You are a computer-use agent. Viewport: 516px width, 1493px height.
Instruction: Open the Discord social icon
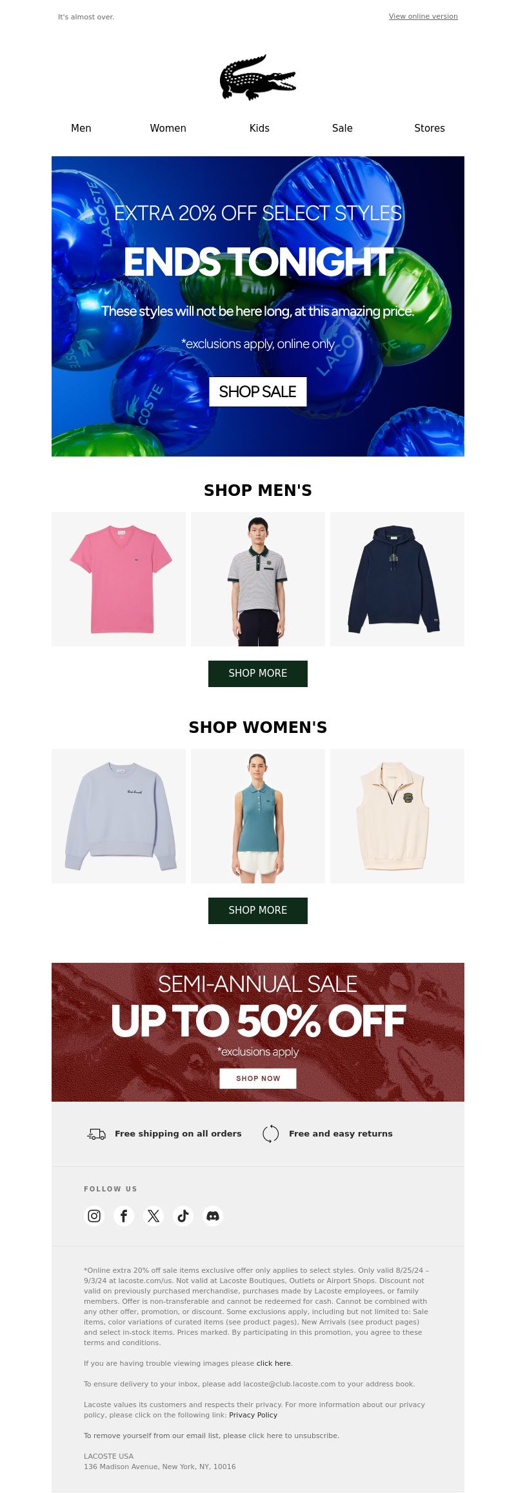pyautogui.click(x=213, y=1216)
